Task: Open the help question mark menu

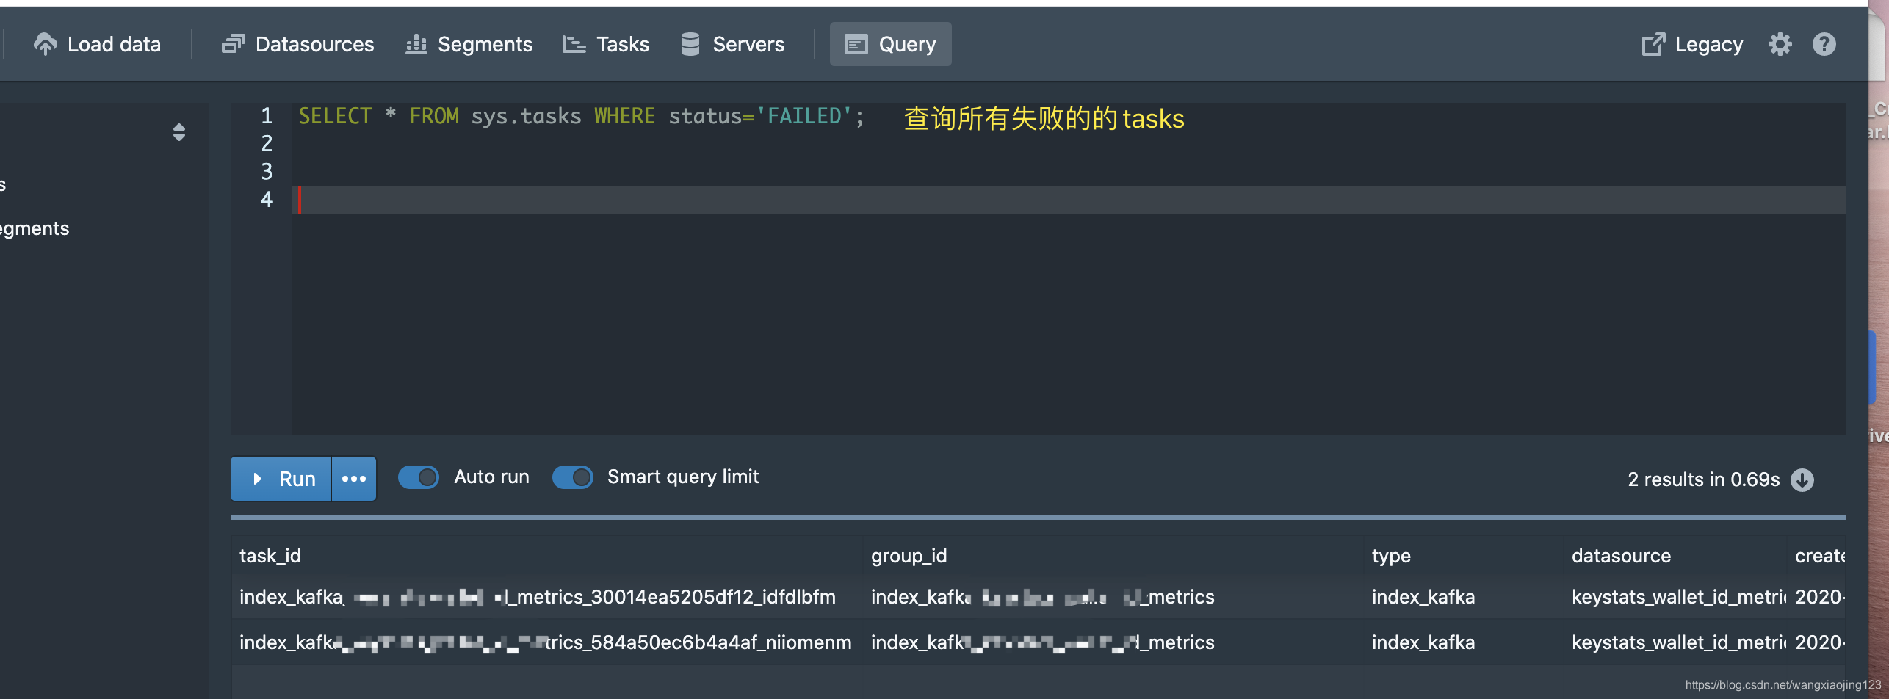Action: (1824, 44)
